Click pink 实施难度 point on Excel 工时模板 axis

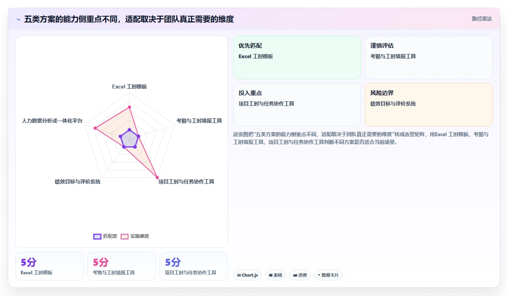pyautogui.click(x=130, y=107)
